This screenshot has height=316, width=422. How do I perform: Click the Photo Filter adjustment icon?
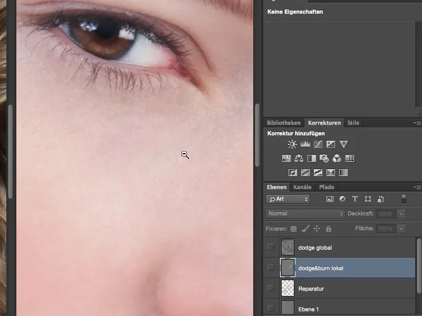pyautogui.click(x=323, y=157)
